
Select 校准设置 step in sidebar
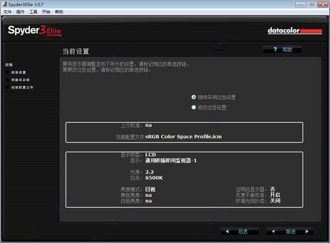pyautogui.click(x=19, y=72)
